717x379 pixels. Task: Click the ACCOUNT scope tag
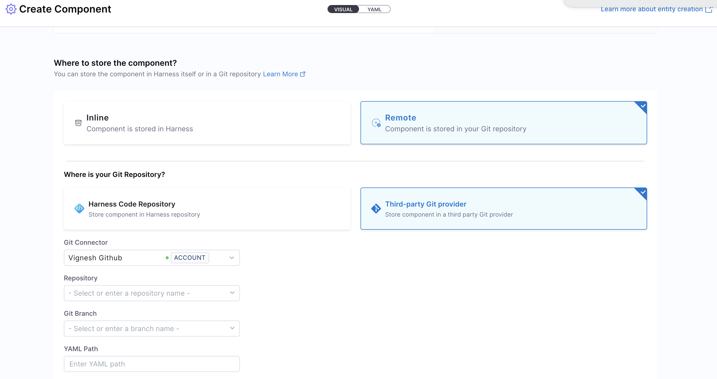190,258
